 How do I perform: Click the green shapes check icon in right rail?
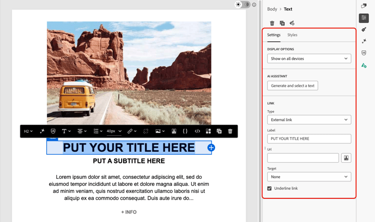click(364, 65)
